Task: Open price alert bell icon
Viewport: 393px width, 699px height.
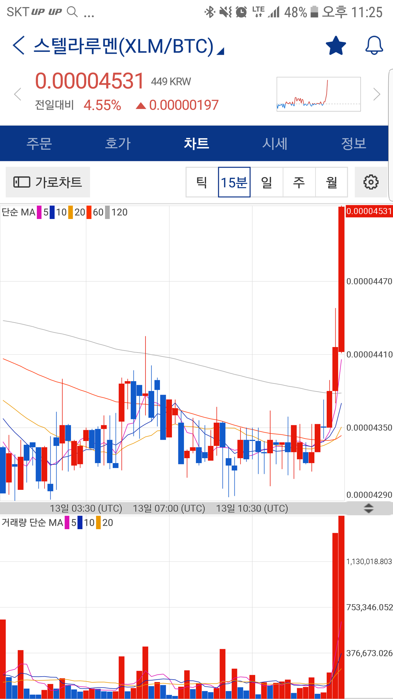Action: pos(374,46)
